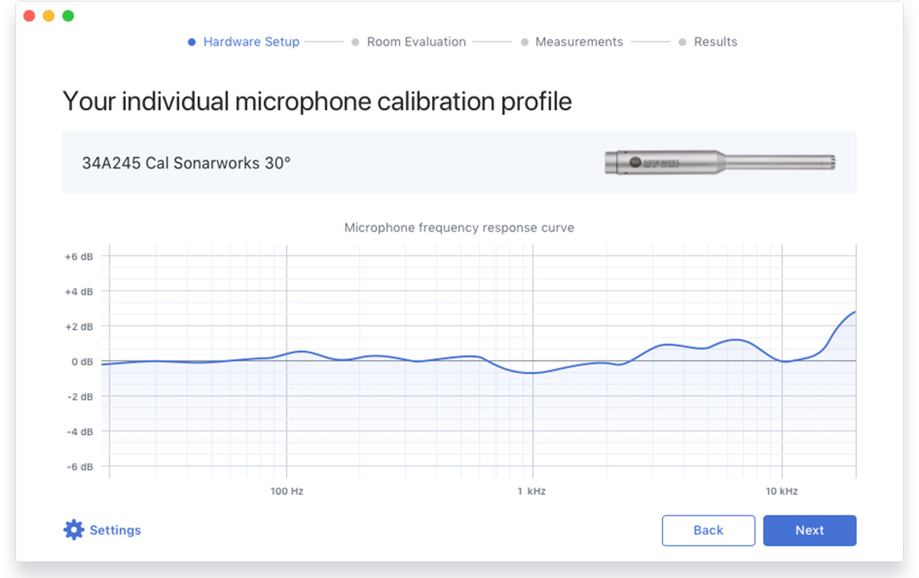The height and width of the screenshot is (578, 919).
Task: Select the Room Evaluation step
Action: click(x=408, y=42)
